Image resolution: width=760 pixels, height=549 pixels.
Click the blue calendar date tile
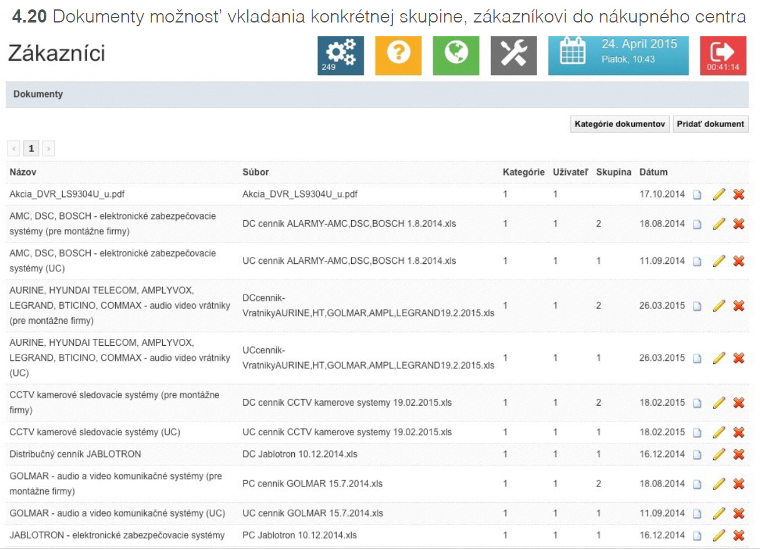coord(618,56)
